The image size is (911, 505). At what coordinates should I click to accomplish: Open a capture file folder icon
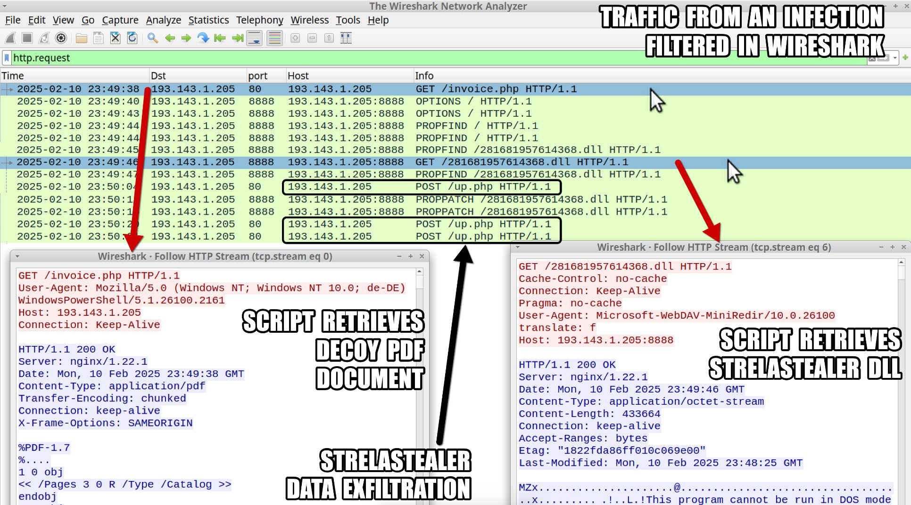[x=82, y=38]
